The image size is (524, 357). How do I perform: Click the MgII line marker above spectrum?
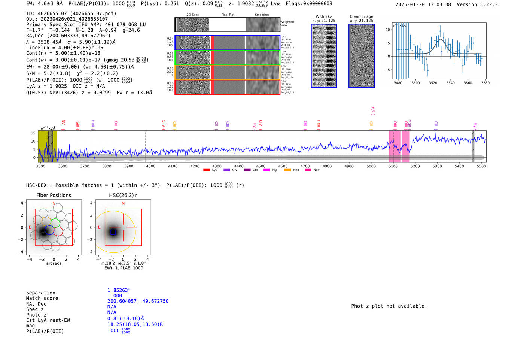409,124
